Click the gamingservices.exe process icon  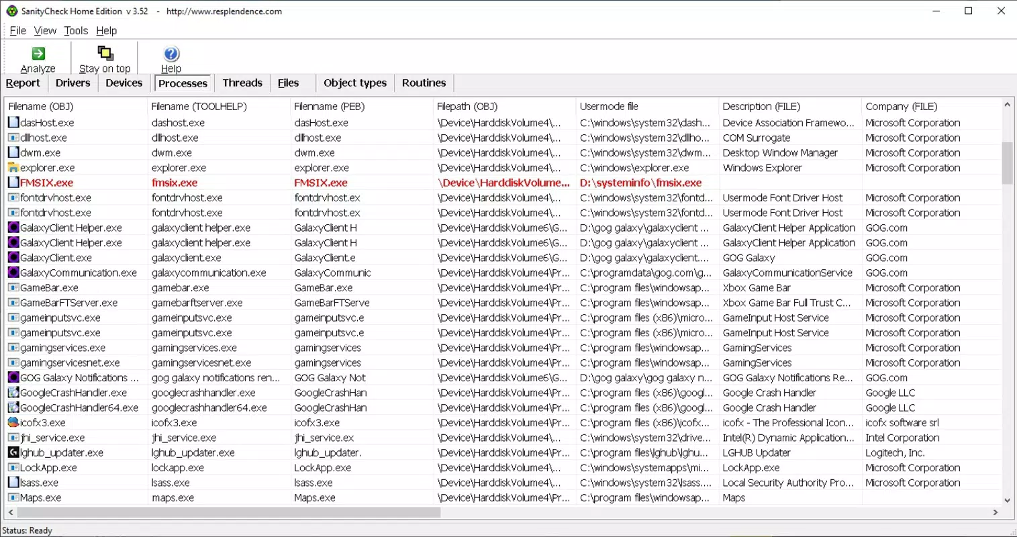(x=13, y=347)
